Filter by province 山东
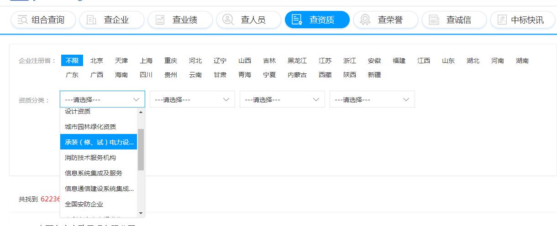This screenshot has height=226, width=557. (x=448, y=61)
